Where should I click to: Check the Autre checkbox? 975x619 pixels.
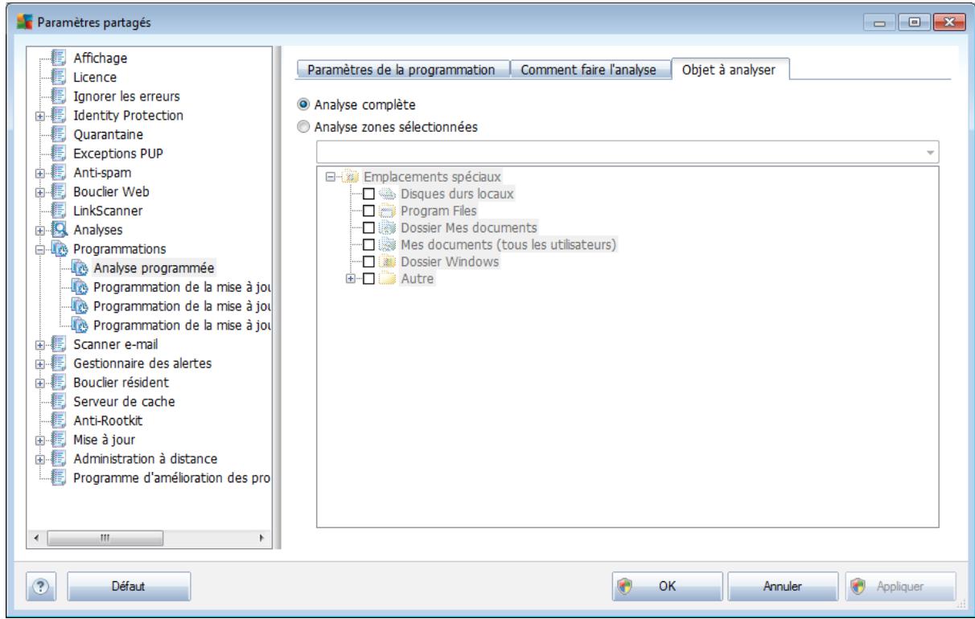368,280
